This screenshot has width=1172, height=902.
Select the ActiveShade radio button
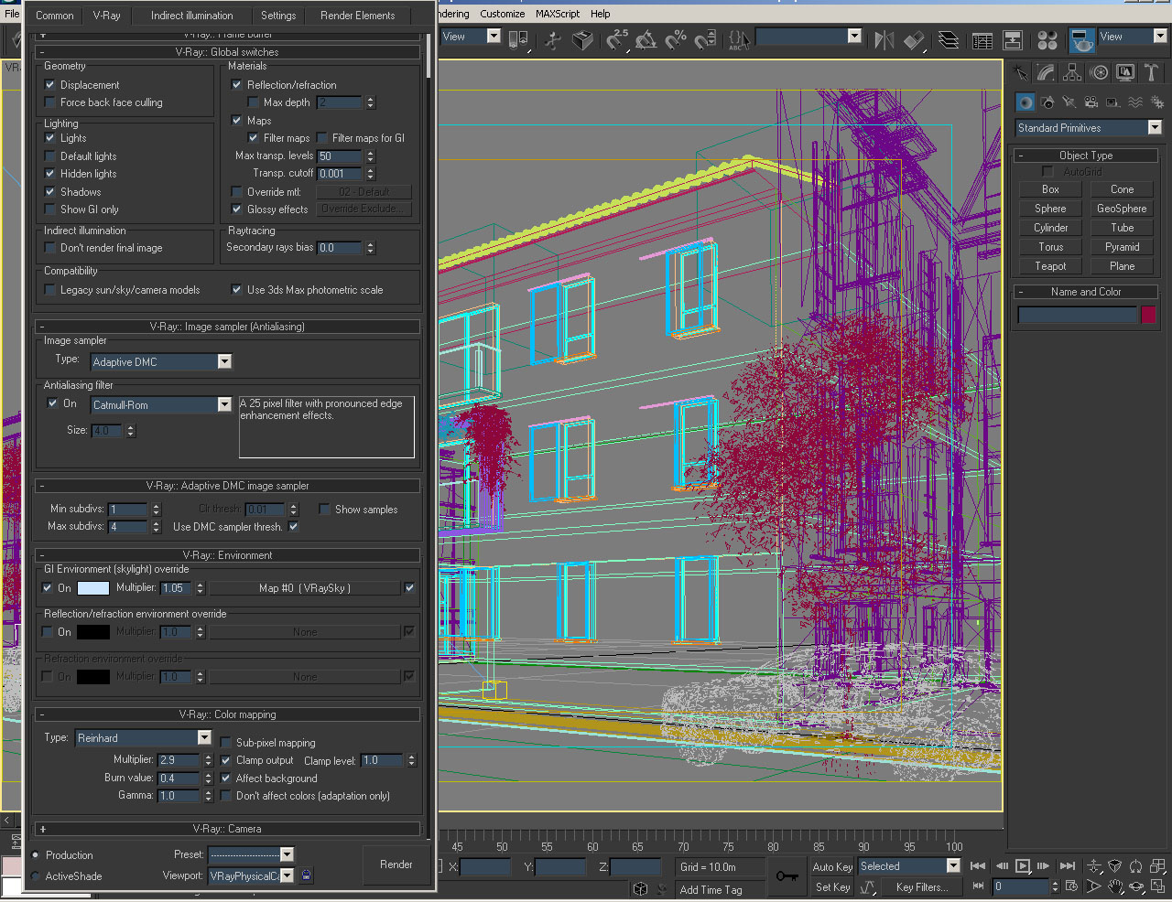click(36, 876)
